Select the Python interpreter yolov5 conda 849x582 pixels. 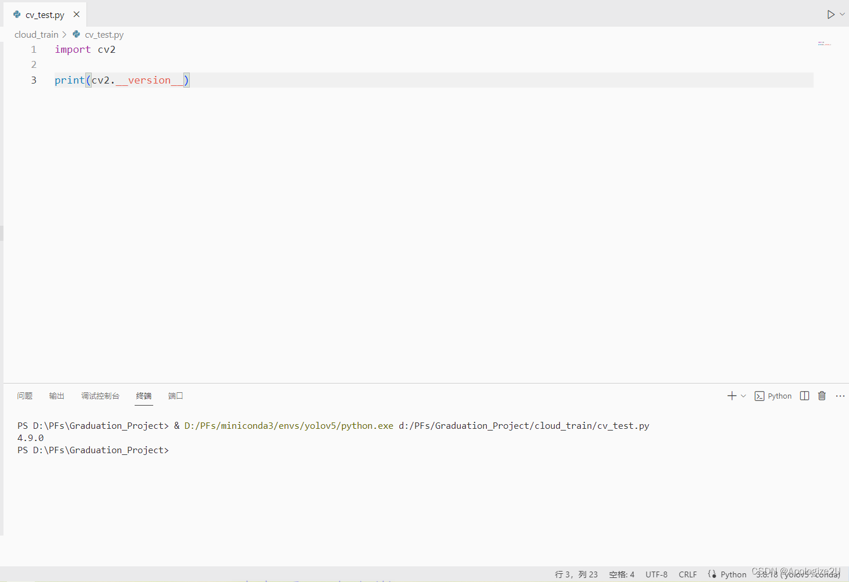[798, 574]
